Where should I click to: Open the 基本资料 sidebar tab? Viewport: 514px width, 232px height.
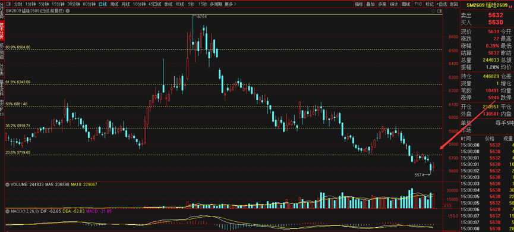click(2, 88)
